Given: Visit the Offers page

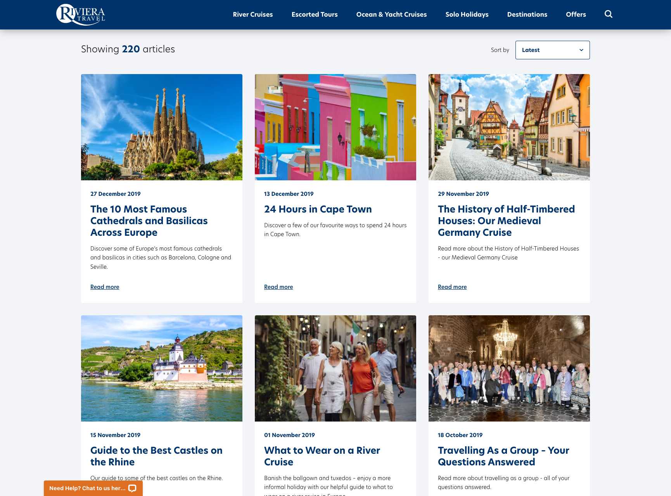Looking at the screenshot, I should (576, 14).
